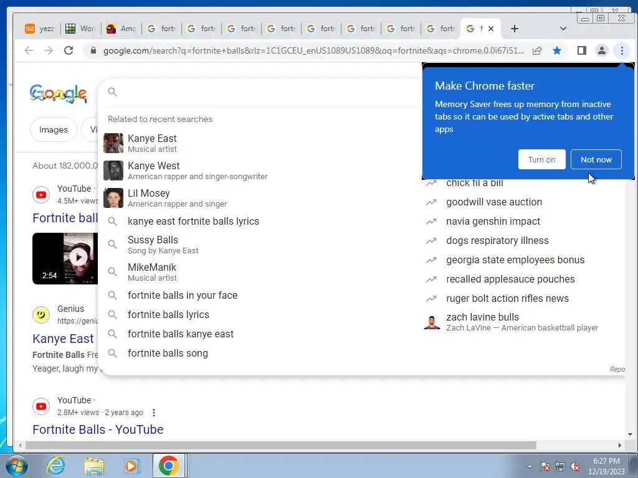Choose Lil Mosey suggestion

pyautogui.click(x=260, y=198)
